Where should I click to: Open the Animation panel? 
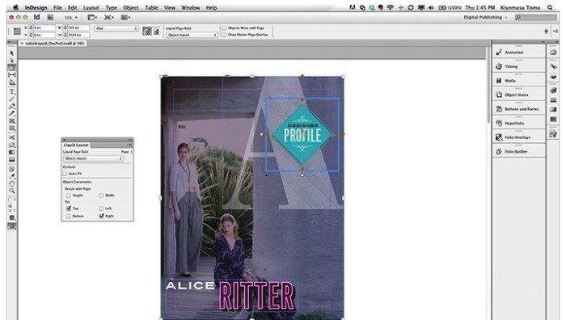pyautogui.click(x=518, y=53)
